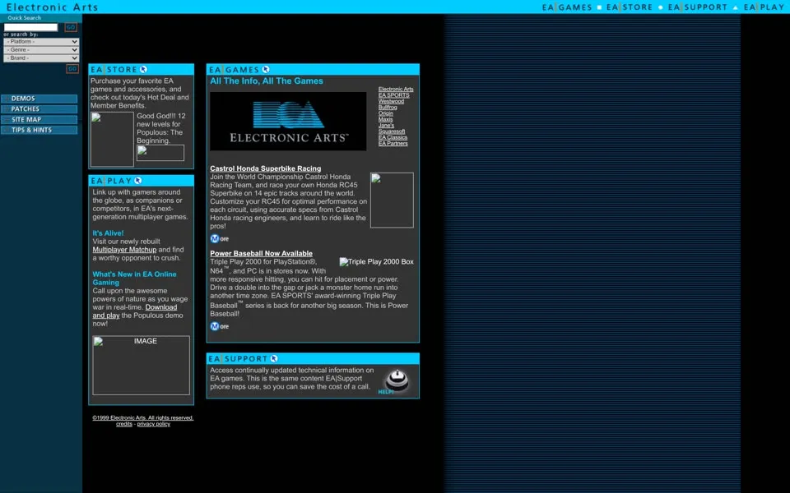Click the EA SPORTS brand link
This screenshot has width=790, height=493.
click(394, 95)
